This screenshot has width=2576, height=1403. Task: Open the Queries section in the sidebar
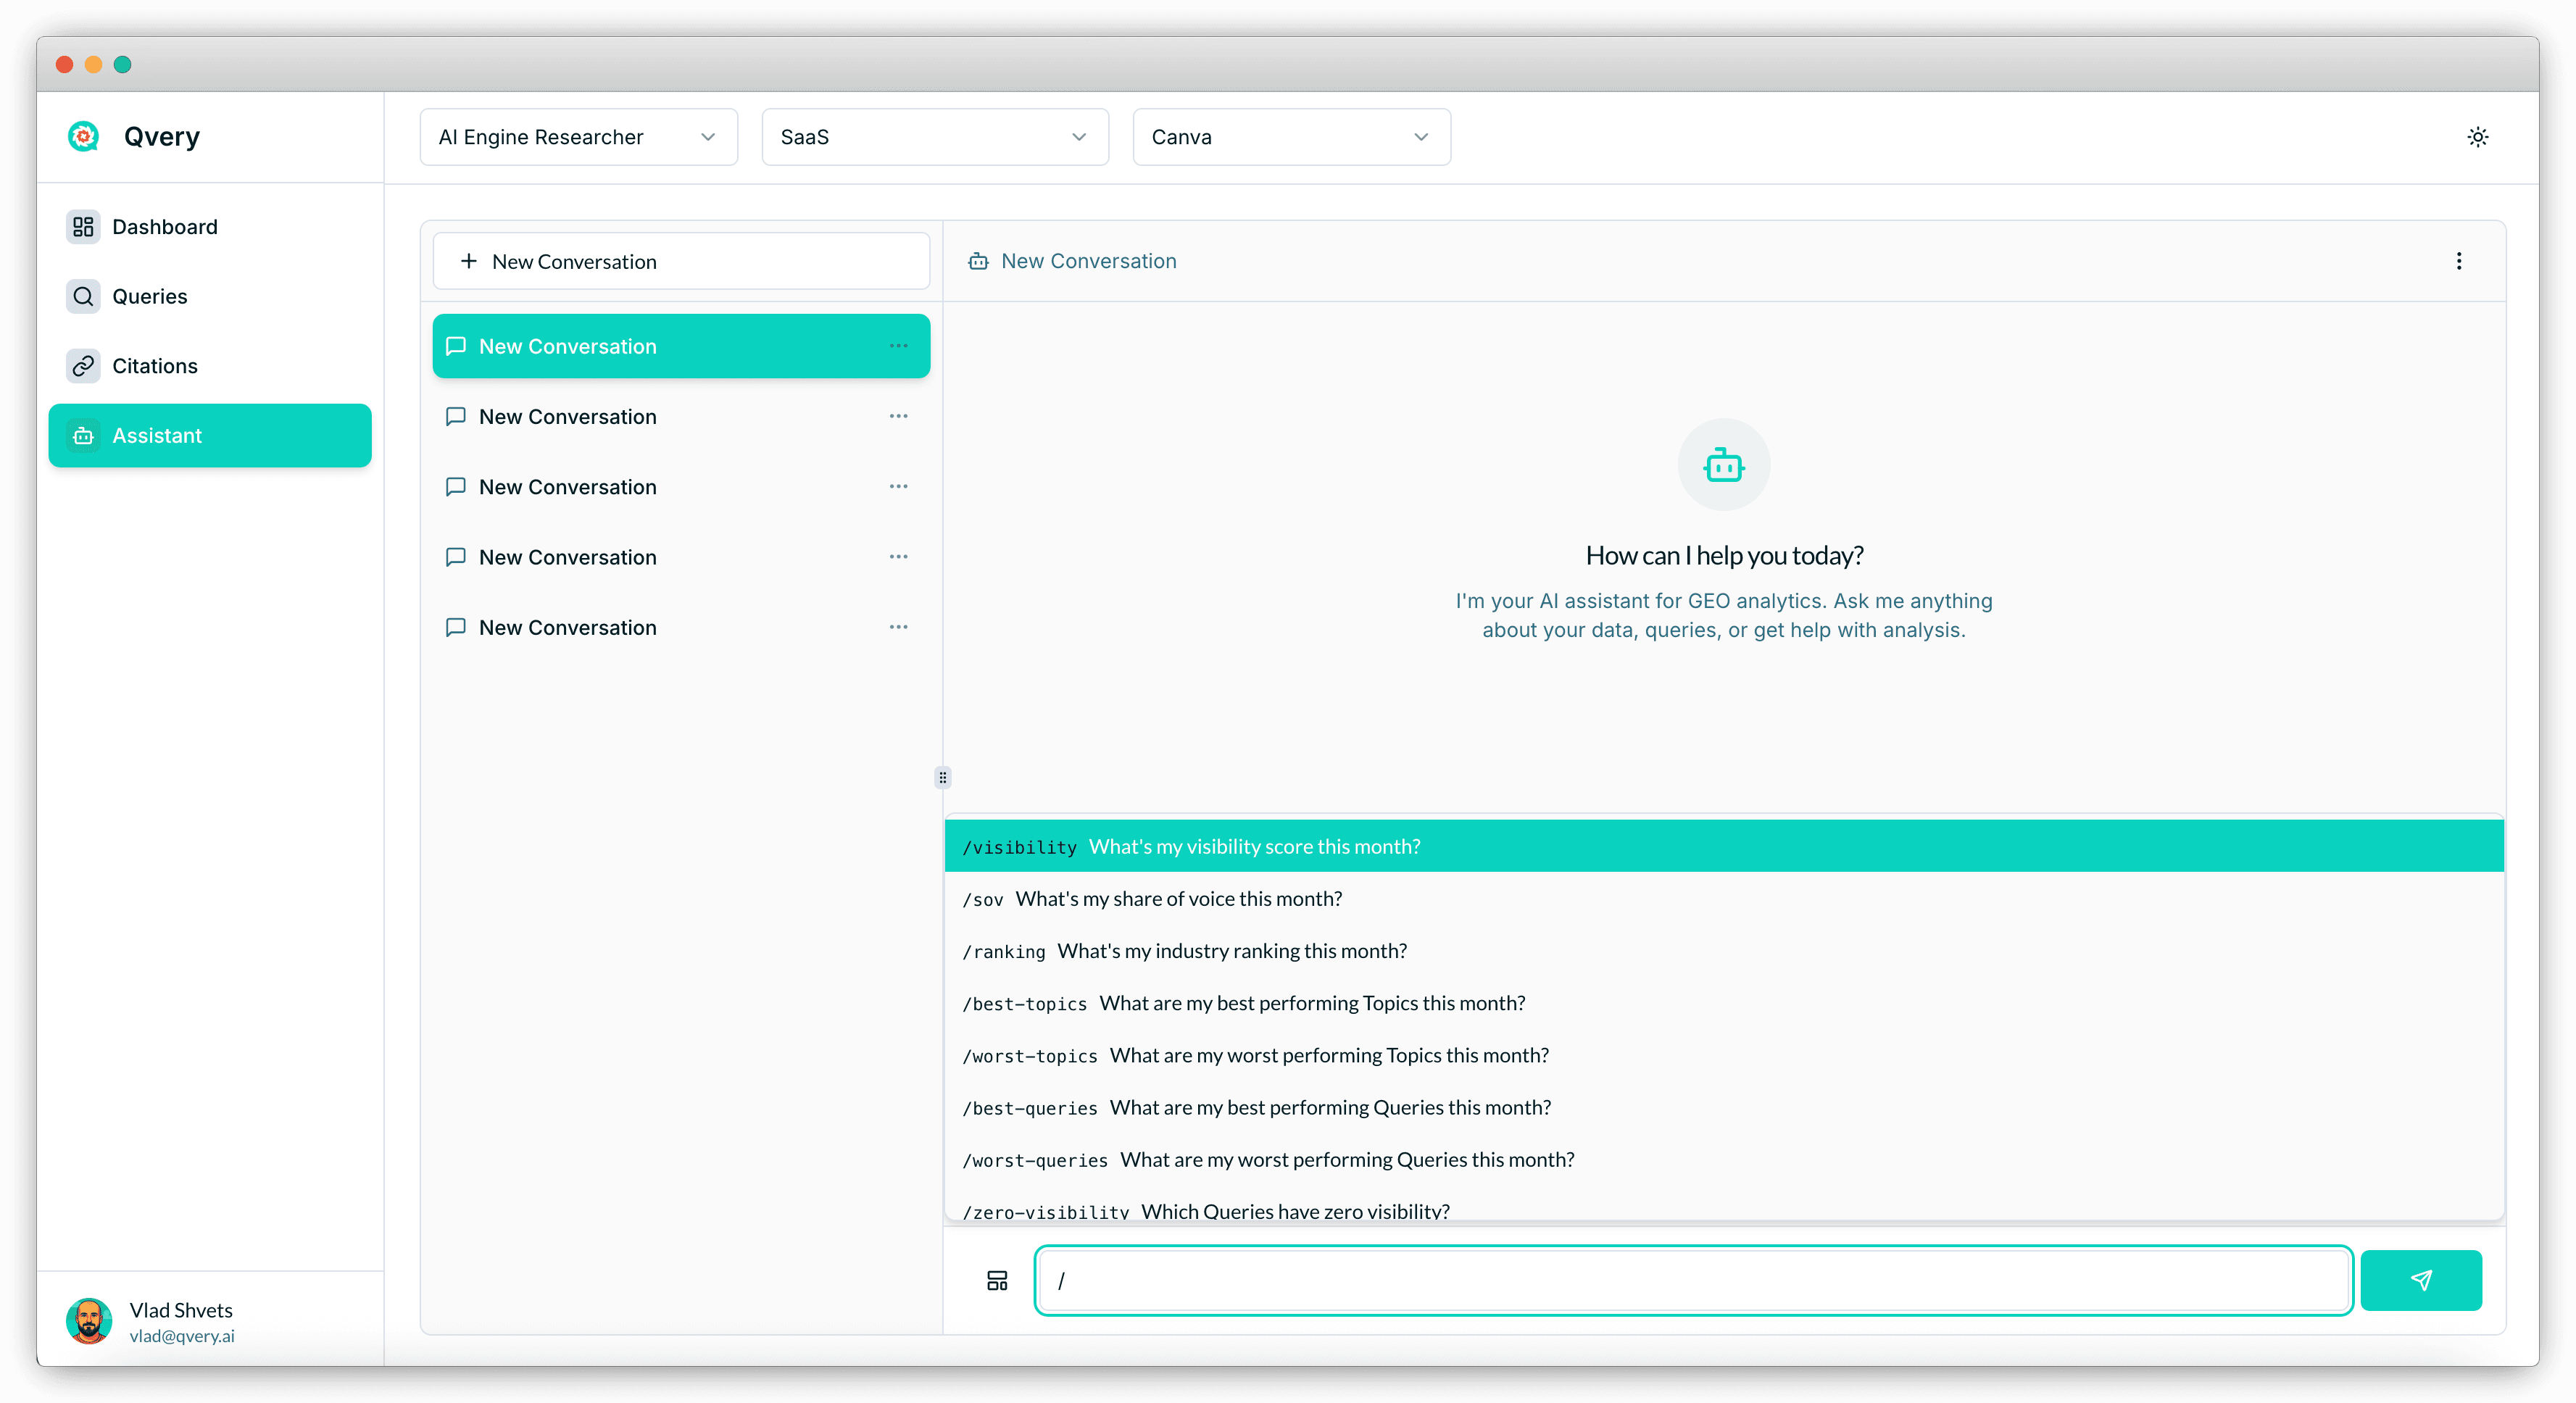149,296
